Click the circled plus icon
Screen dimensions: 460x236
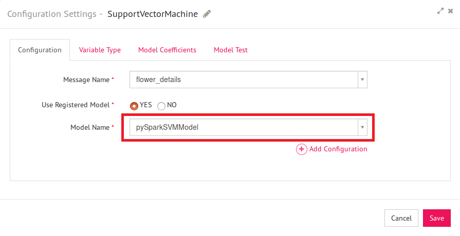(302, 149)
